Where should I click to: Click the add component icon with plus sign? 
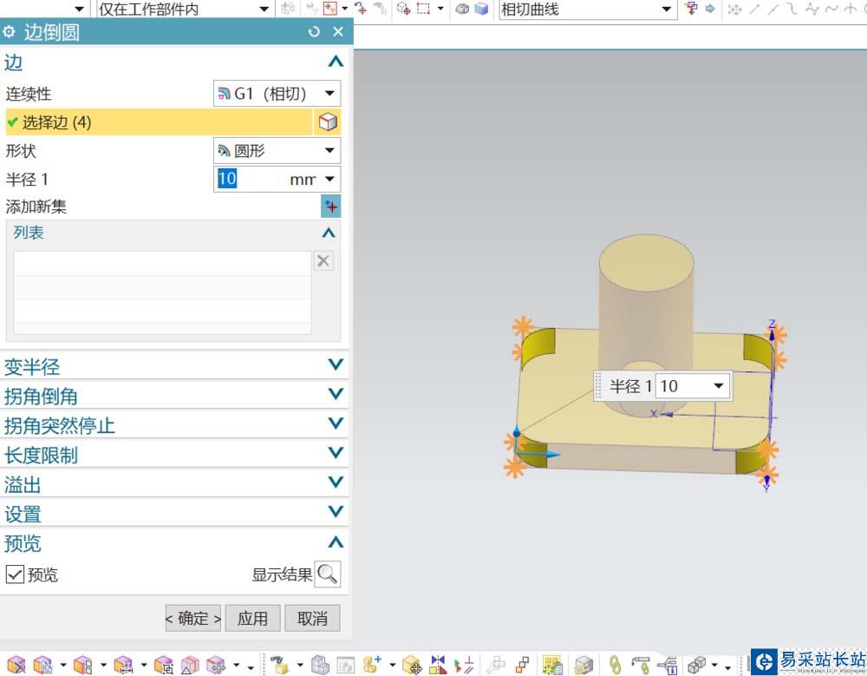click(x=372, y=664)
